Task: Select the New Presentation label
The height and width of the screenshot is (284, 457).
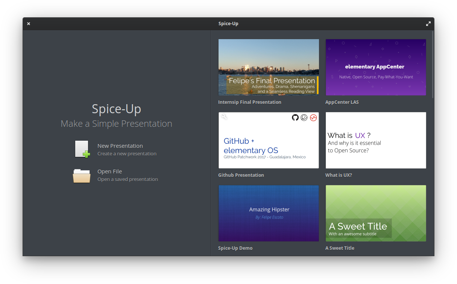Action: (x=120, y=146)
